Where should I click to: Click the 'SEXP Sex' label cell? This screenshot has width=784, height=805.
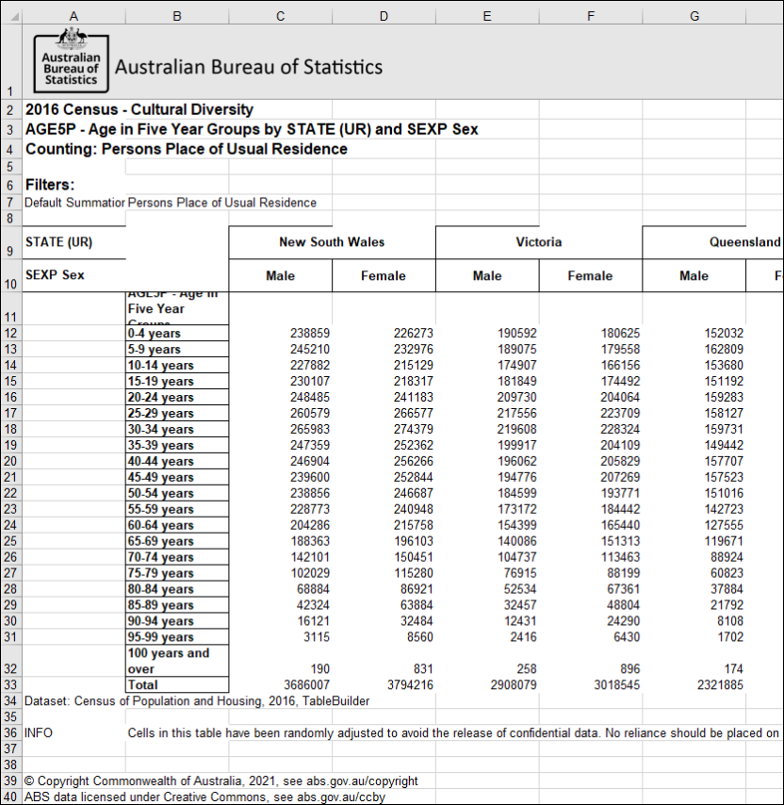coord(73,275)
